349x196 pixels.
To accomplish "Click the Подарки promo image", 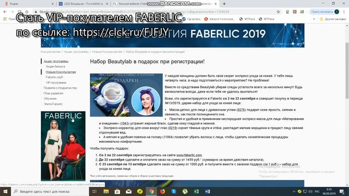I will 126,95.
